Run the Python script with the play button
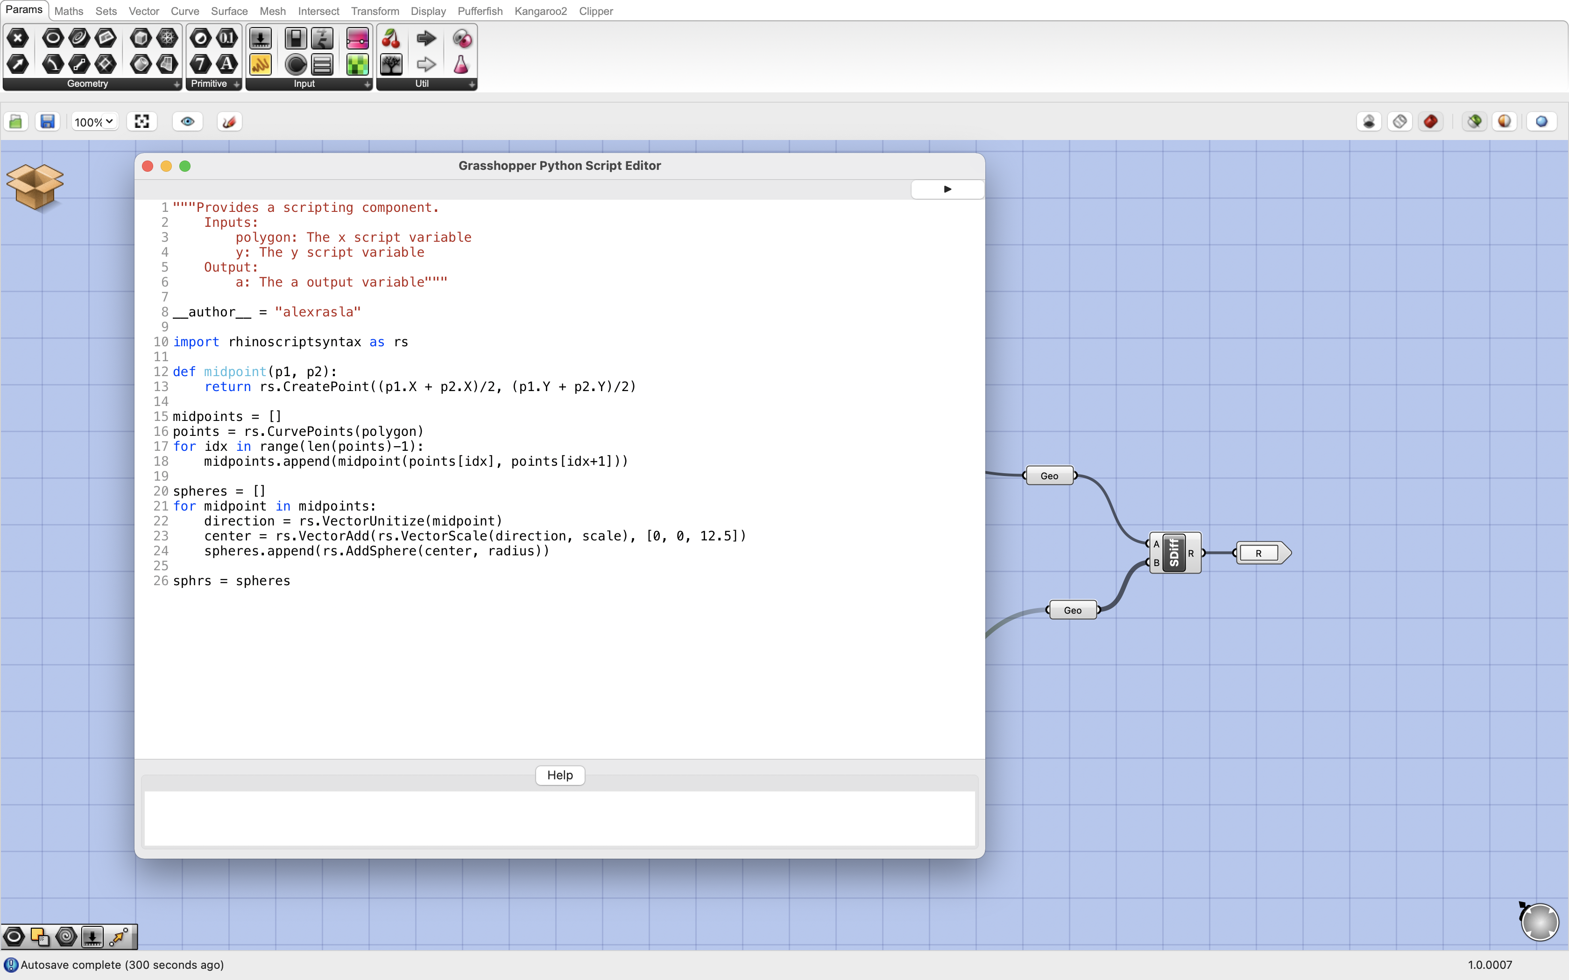The height and width of the screenshot is (980, 1569). tap(947, 189)
